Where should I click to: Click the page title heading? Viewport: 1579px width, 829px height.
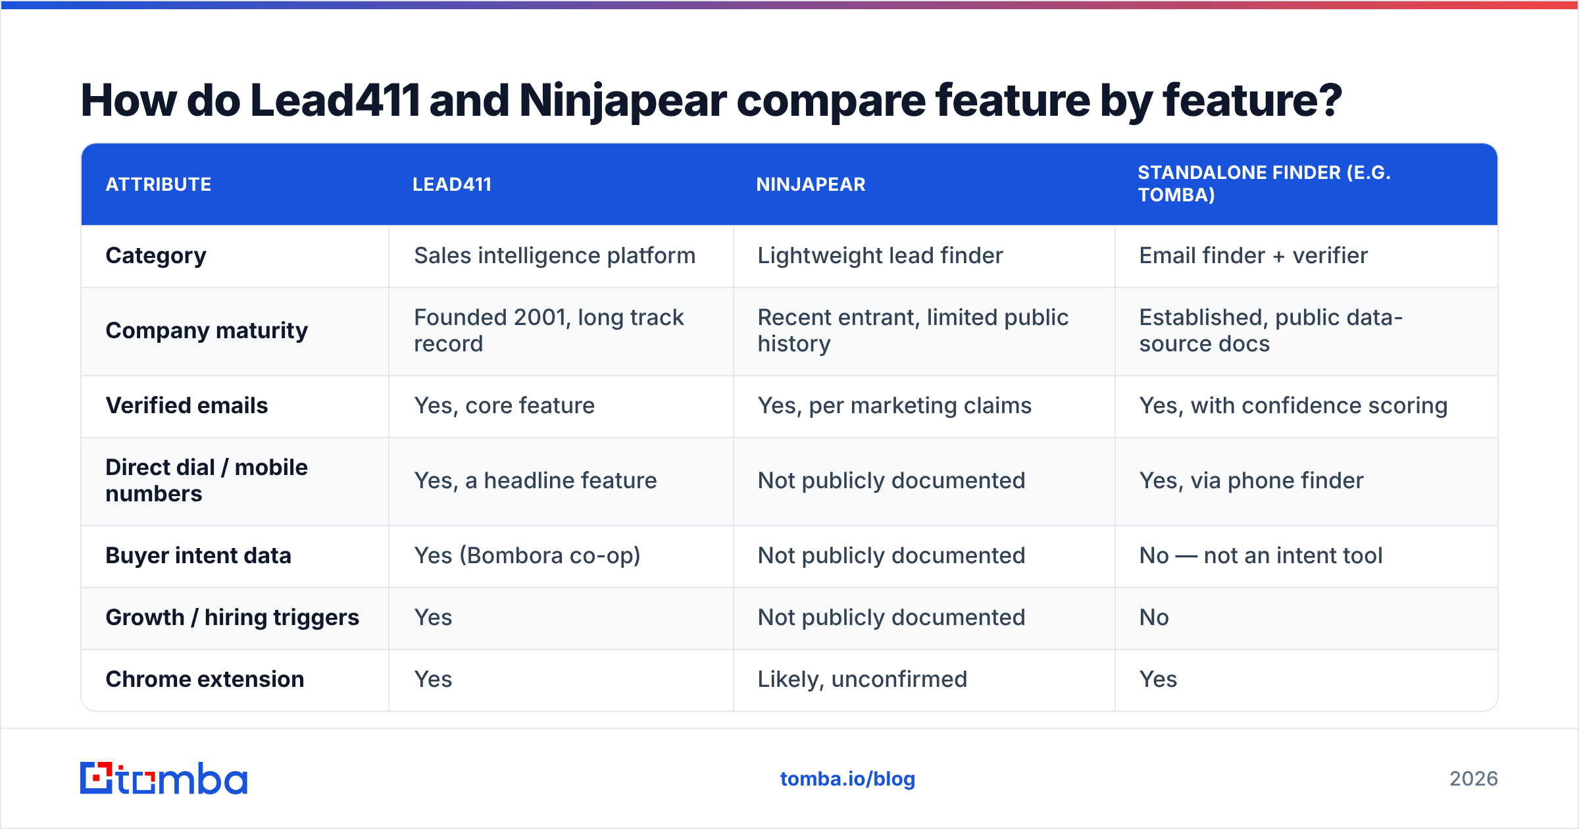[x=711, y=101]
